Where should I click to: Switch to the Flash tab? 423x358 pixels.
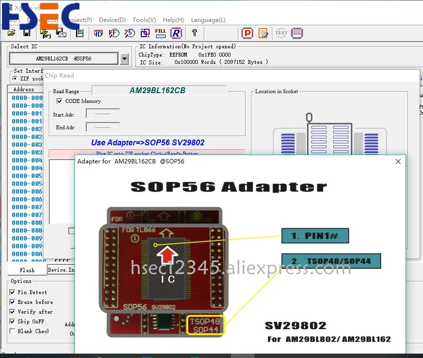pos(27,270)
